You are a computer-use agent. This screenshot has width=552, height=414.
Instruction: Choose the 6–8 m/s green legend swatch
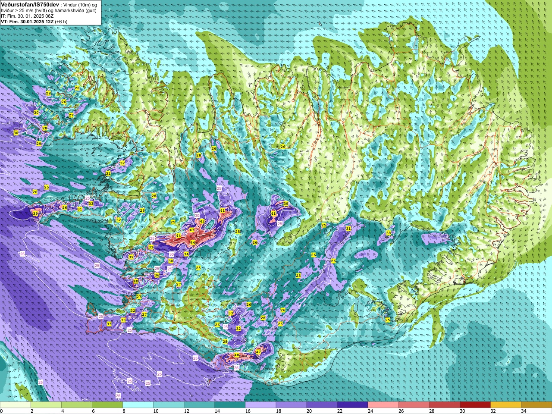(107, 405)
